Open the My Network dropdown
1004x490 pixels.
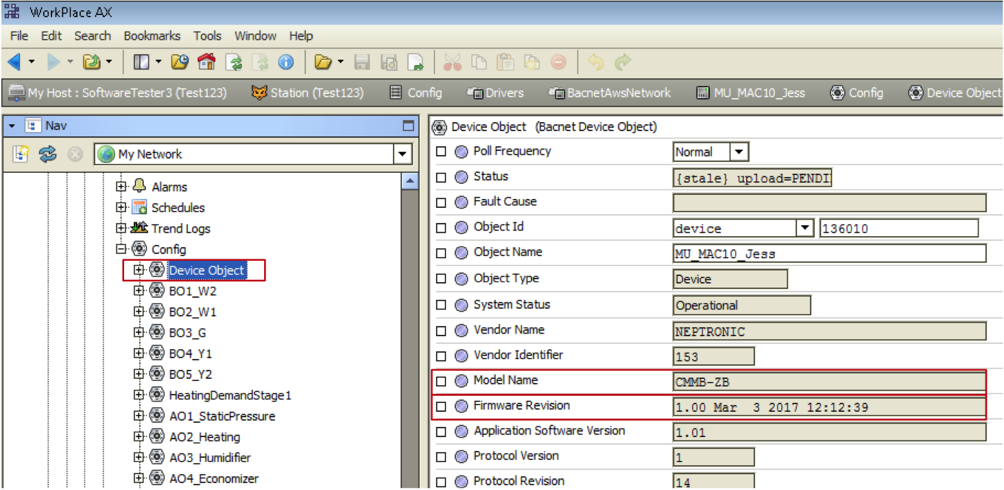pyautogui.click(x=403, y=154)
